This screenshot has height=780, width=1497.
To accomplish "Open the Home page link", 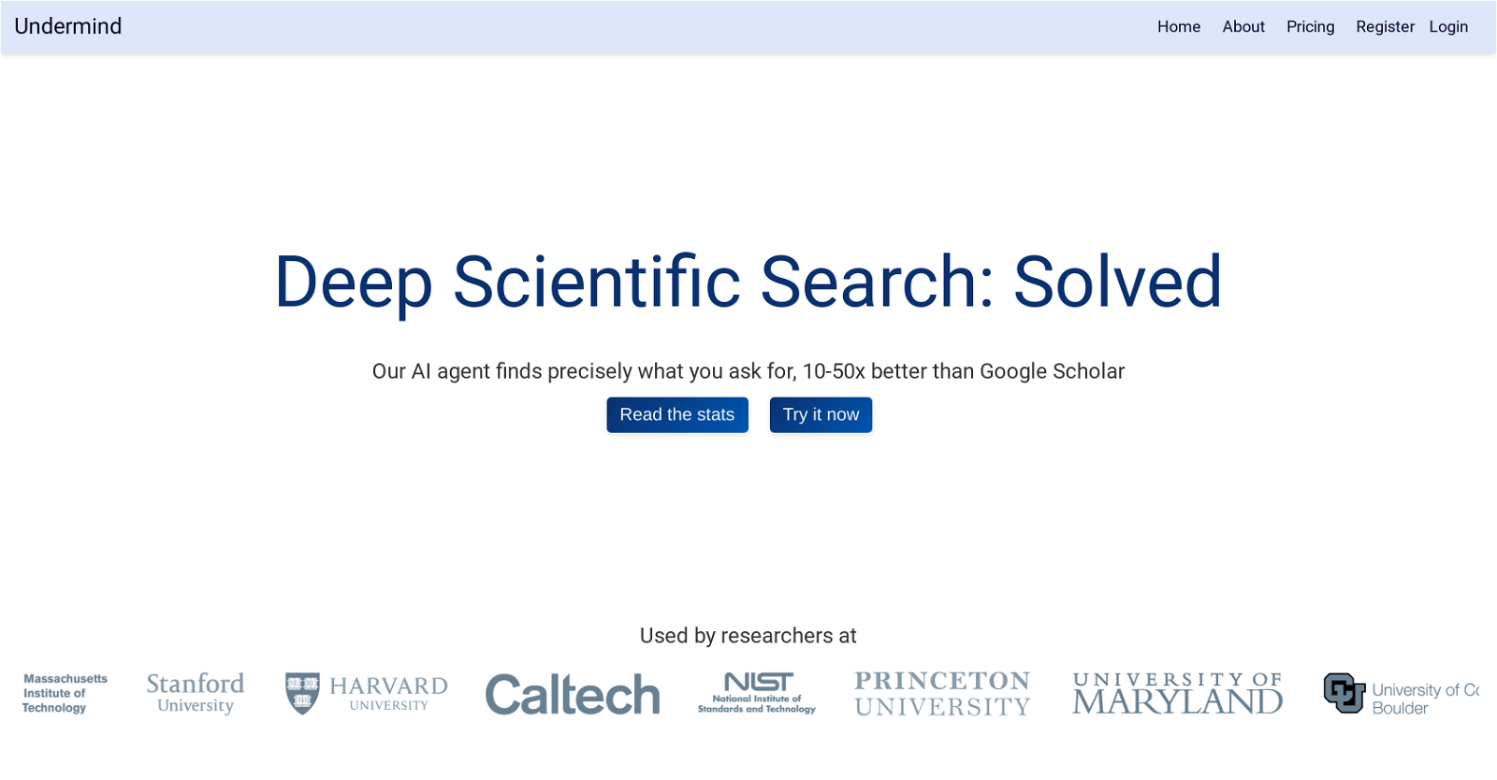I will [1179, 27].
